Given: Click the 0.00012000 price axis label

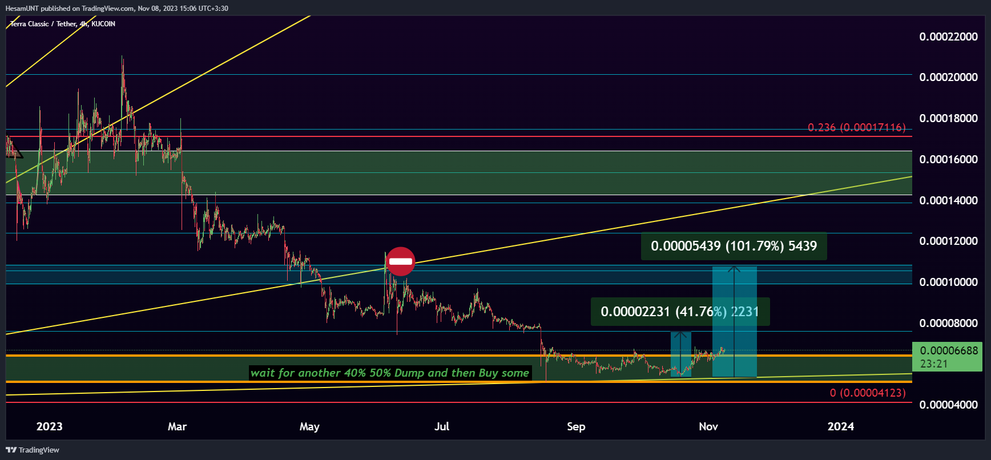Looking at the screenshot, I should (x=948, y=241).
